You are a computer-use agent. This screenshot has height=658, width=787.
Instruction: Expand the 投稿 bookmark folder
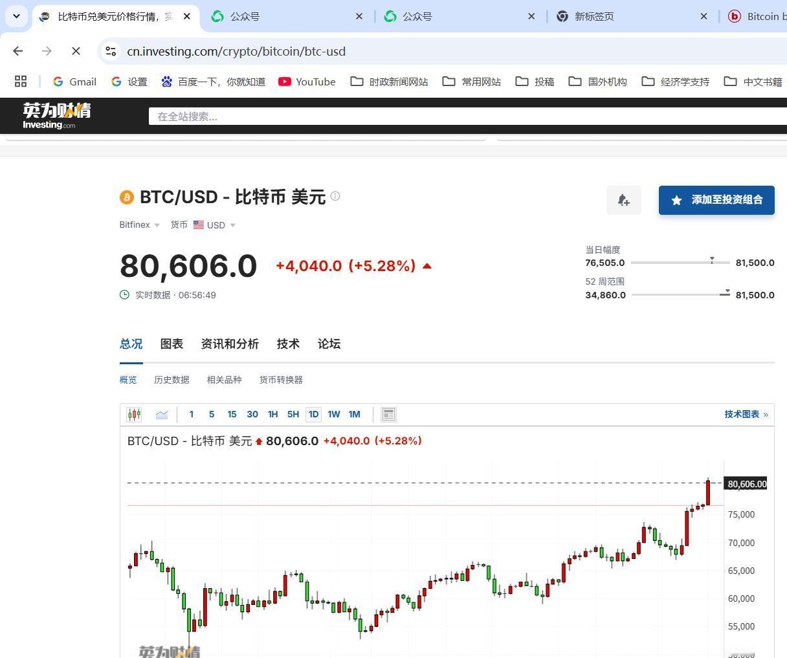pyautogui.click(x=535, y=82)
